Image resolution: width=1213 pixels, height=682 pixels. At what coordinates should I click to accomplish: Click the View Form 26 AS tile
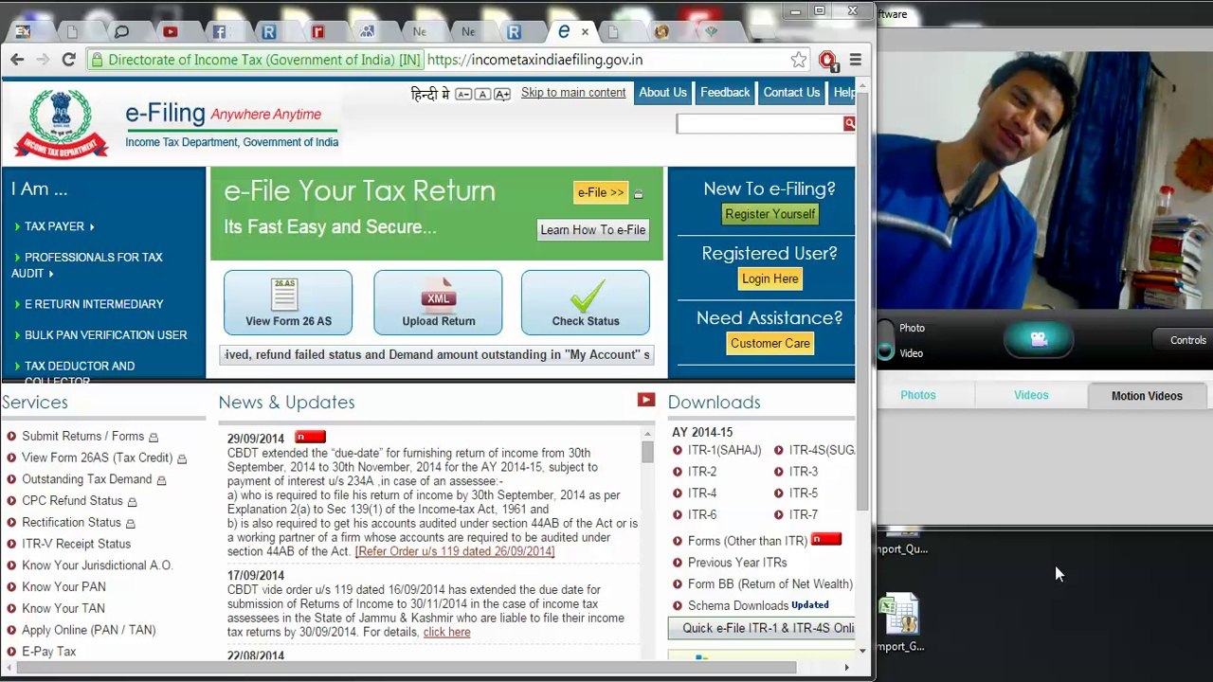(288, 302)
